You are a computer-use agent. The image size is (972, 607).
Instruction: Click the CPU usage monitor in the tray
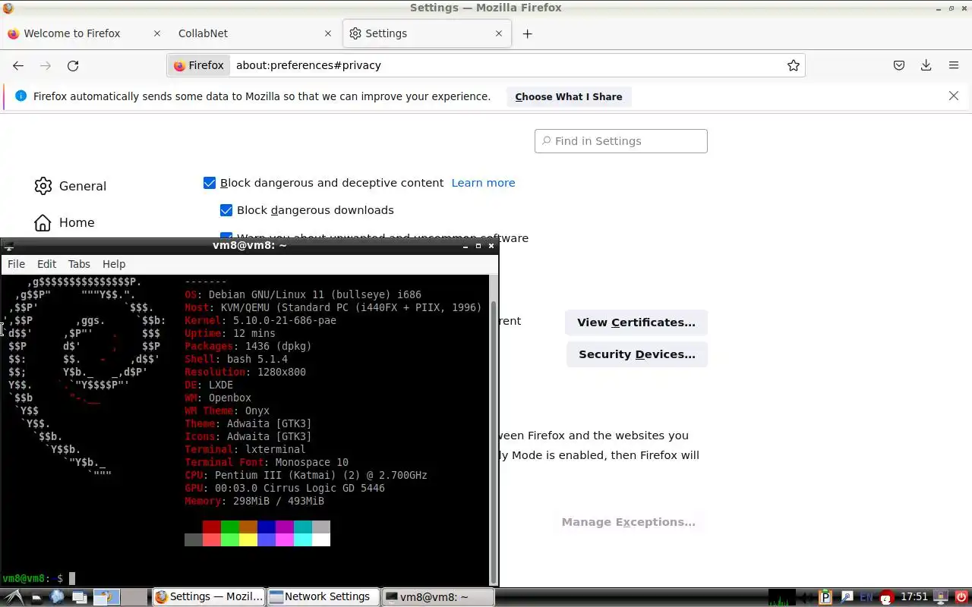(x=782, y=597)
